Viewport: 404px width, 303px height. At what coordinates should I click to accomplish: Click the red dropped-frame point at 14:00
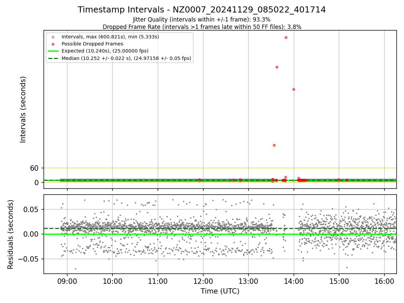tap(294, 89)
